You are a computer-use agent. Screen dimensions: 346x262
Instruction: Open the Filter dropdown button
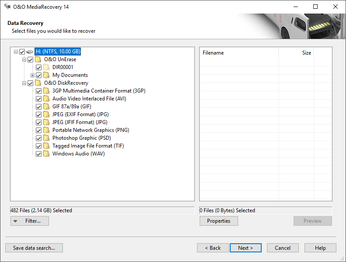tap(30, 221)
